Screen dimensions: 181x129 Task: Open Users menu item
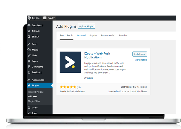(35, 108)
